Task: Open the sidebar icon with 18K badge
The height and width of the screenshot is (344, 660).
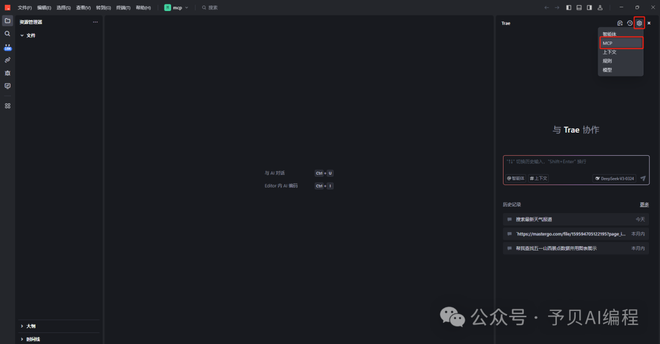Action: coord(7,47)
